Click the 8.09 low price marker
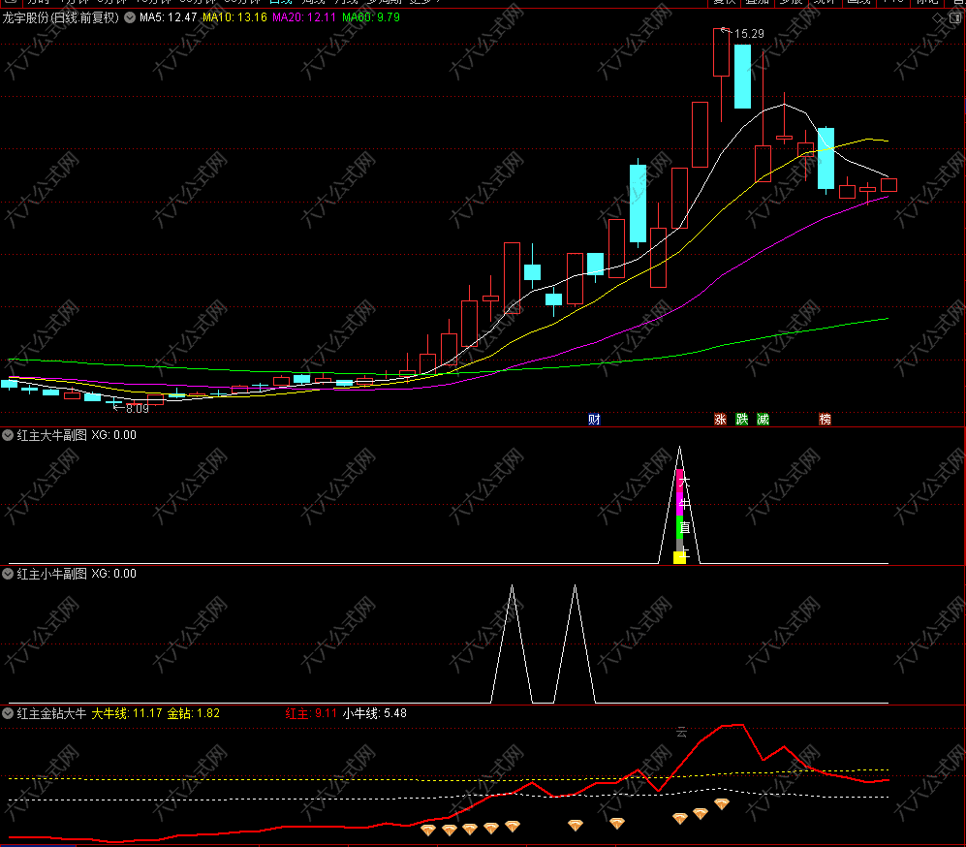The height and width of the screenshot is (847, 966). (x=138, y=409)
